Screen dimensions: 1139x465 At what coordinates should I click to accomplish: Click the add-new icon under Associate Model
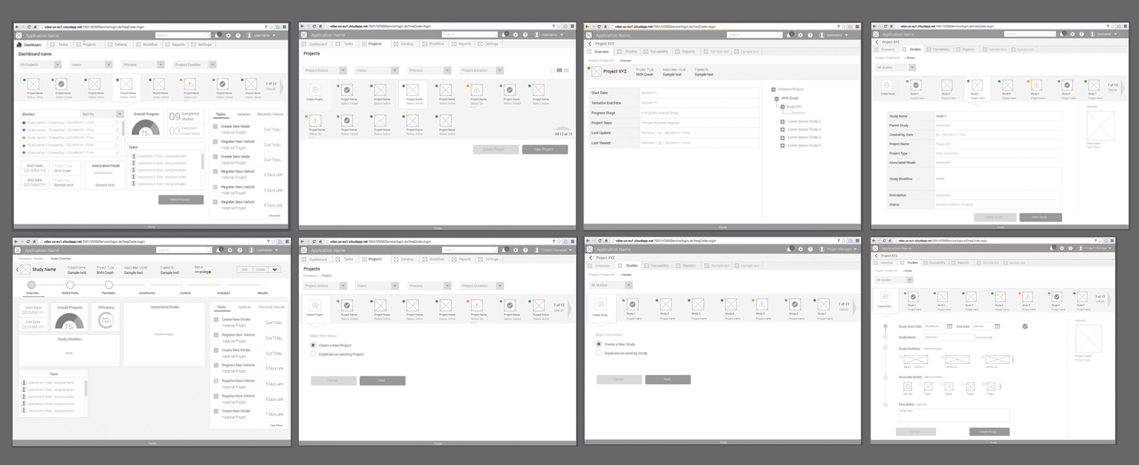pyautogui.click(x=908, y=387)
